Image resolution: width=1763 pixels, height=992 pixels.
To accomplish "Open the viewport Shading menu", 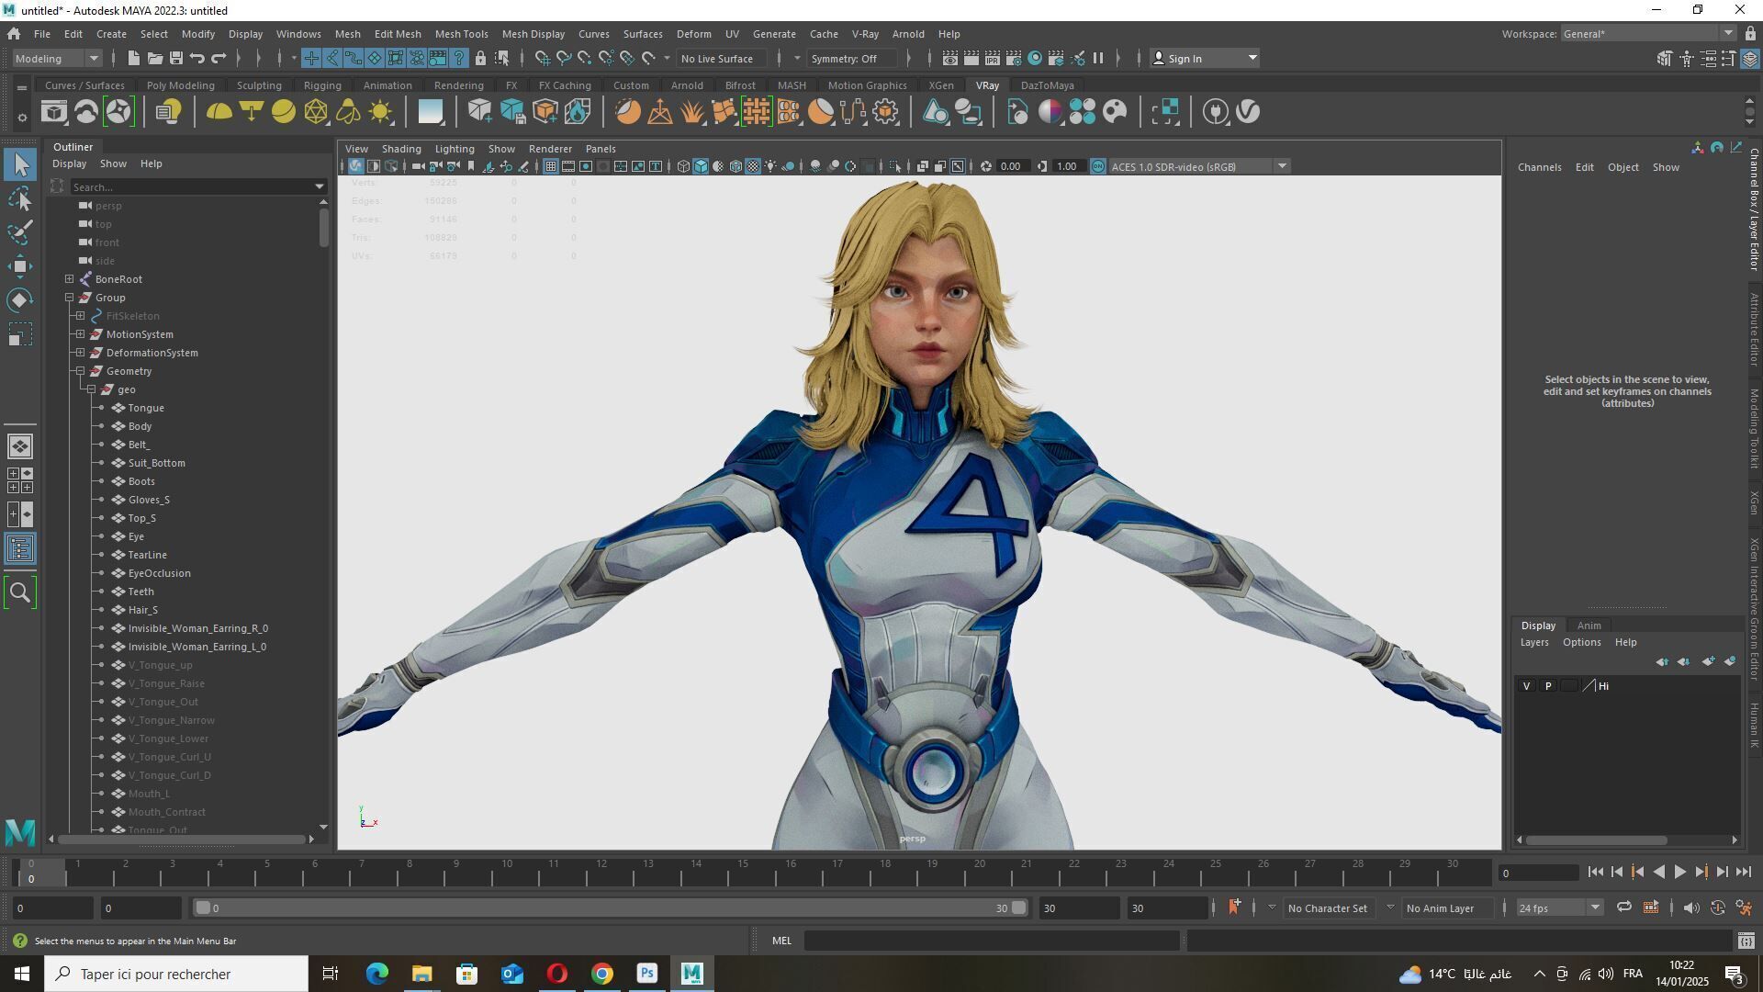I will pos(401,149).
